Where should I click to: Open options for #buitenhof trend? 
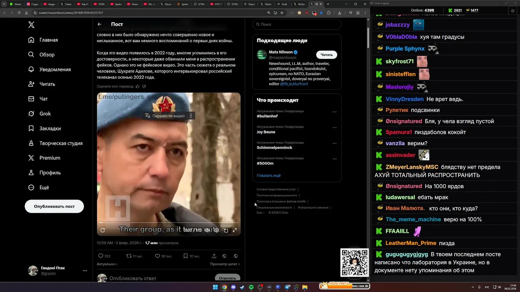coord(334,112)
